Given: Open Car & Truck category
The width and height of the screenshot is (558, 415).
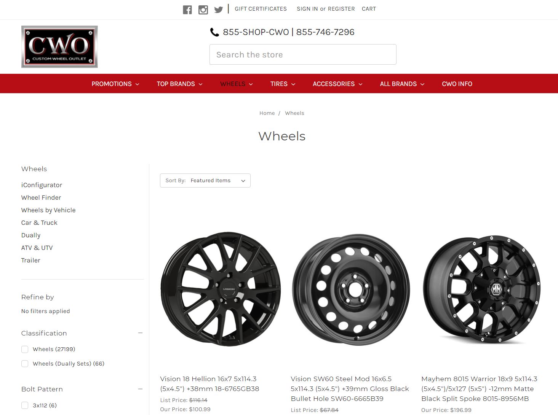Looking at the screenshot, I should tap(39, 223).
